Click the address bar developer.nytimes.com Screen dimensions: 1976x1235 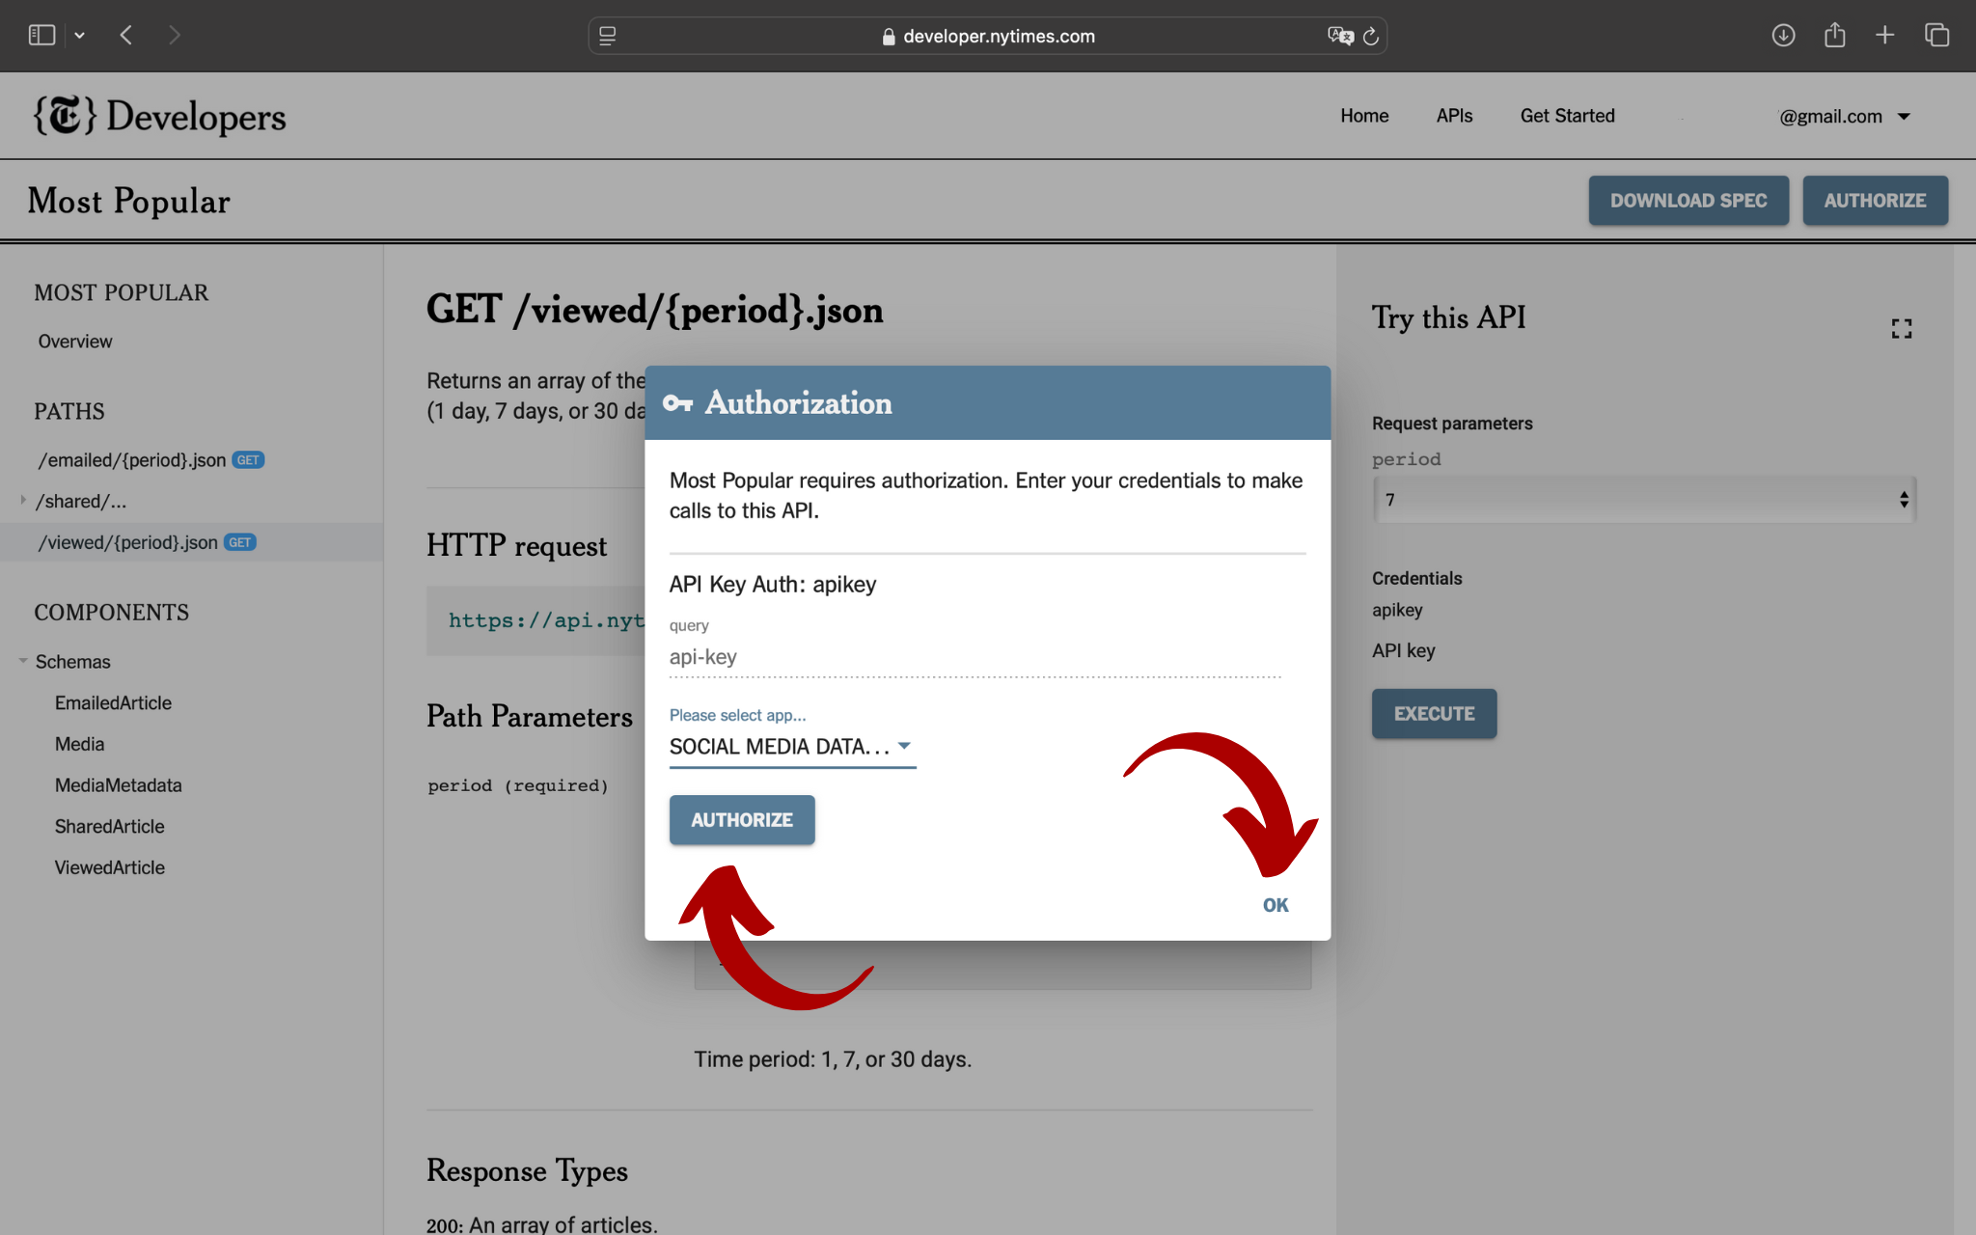coord(987,36)
